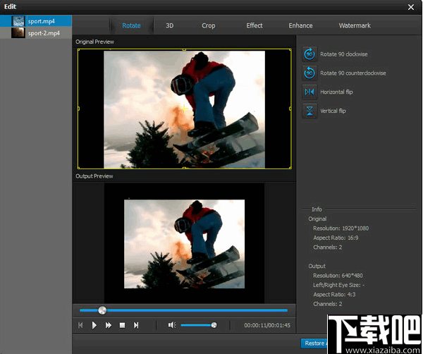Skip to the next frame control
The width and height of the screenshot is (423, 354).
(136, 325)
